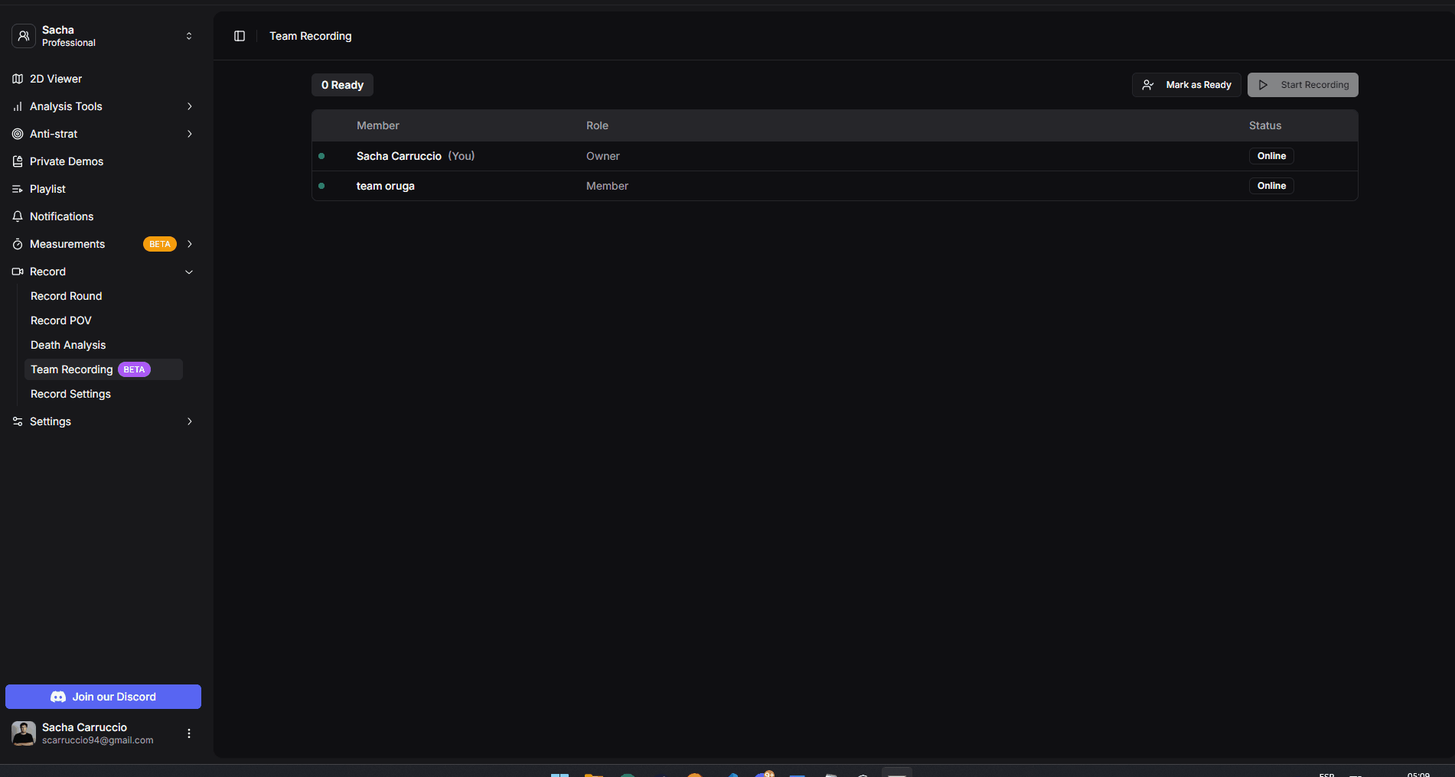Click the Join our Discord button

pyautogui.click(x=103, y=696)
